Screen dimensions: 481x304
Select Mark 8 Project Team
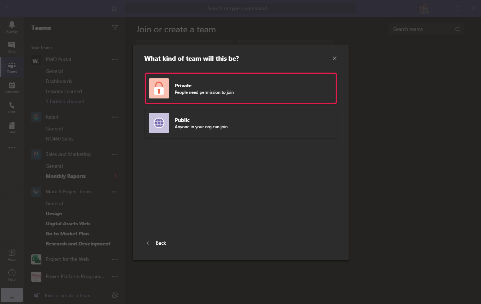(x=68, y=192)
